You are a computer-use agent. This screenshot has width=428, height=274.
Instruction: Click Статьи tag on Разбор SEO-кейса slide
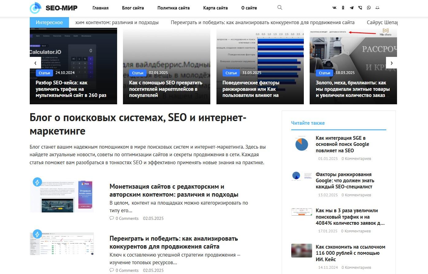tap(44, 73)
